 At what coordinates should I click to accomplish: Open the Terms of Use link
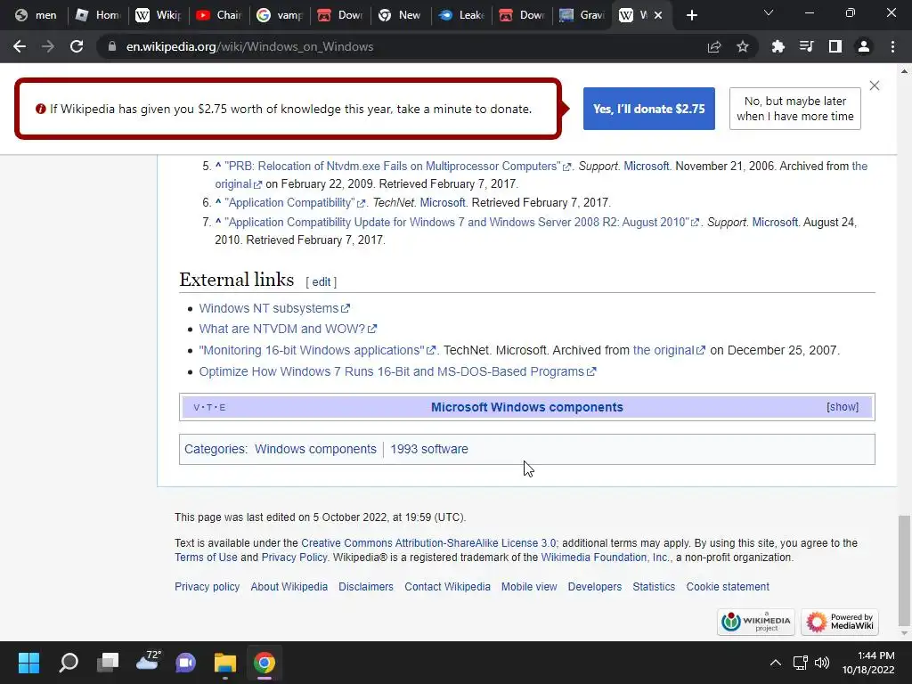(x=206, y=558)
